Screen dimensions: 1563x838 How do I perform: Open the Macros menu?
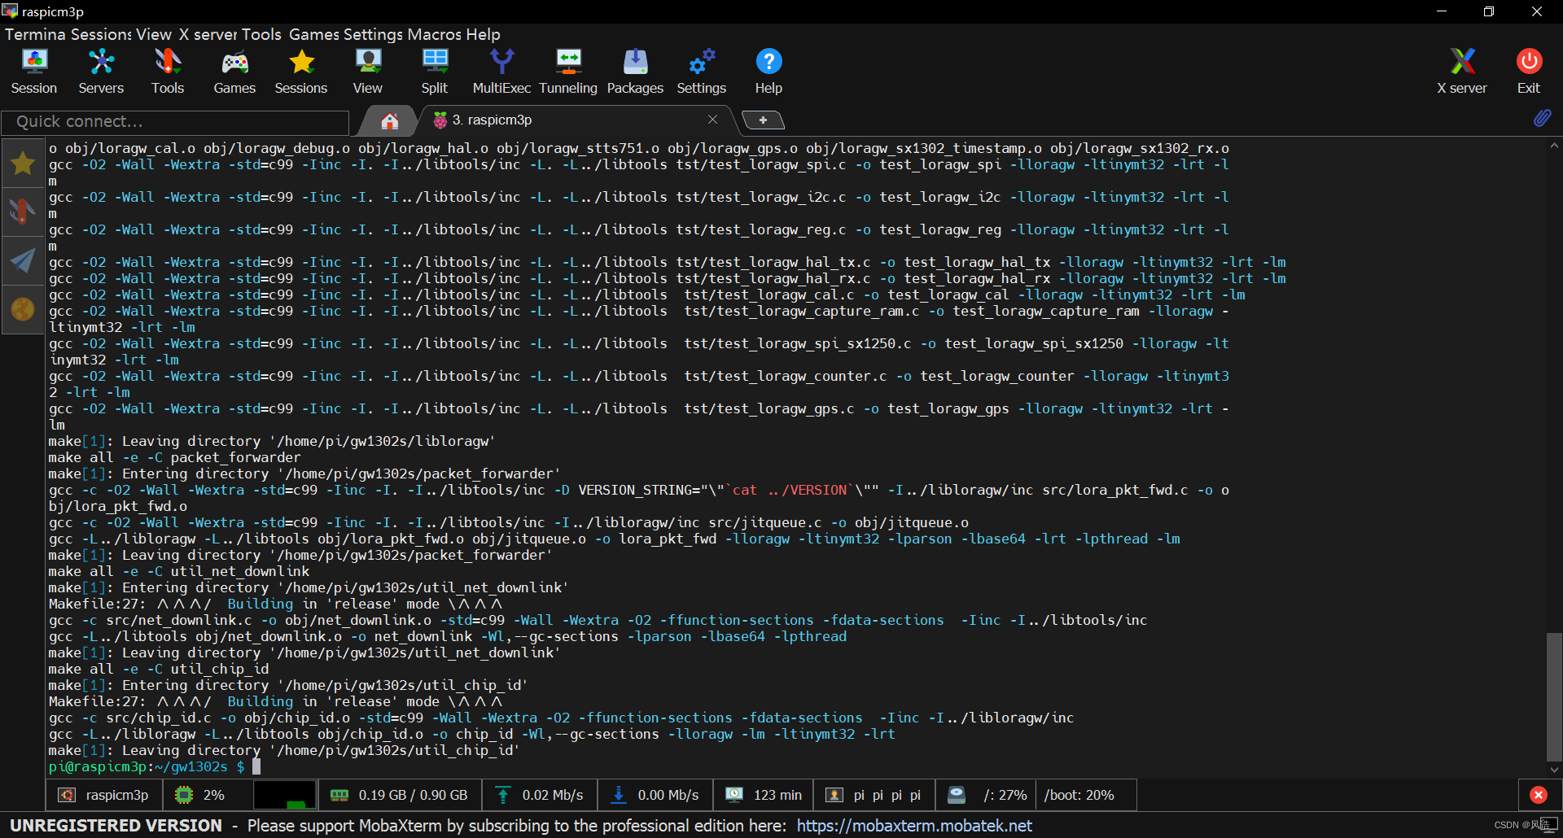click(x=435, y=34)
